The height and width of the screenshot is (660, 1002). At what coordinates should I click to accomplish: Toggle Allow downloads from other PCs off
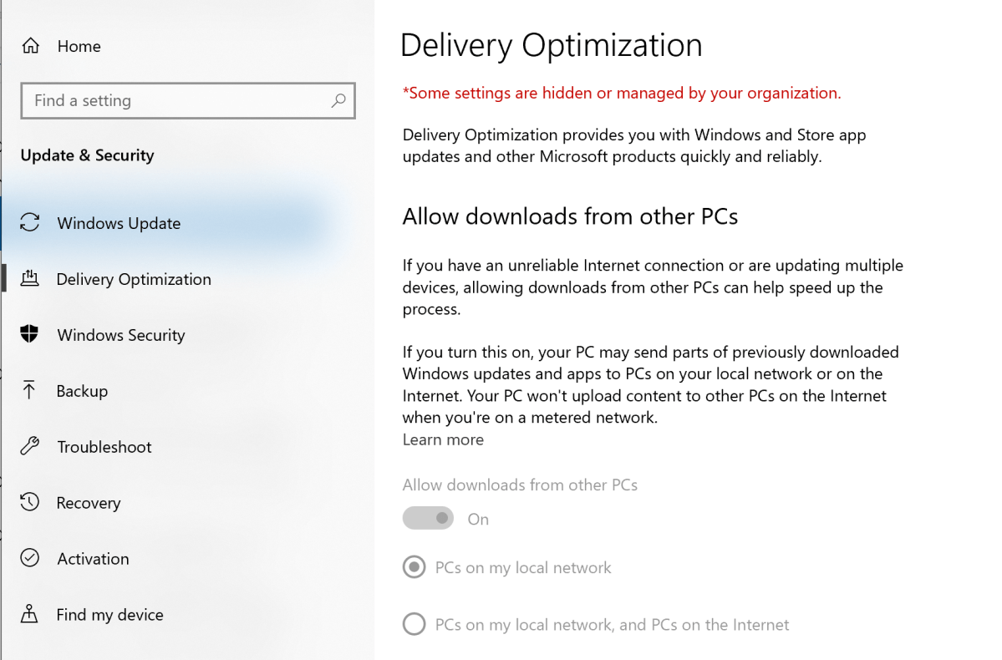click(428, 518)
